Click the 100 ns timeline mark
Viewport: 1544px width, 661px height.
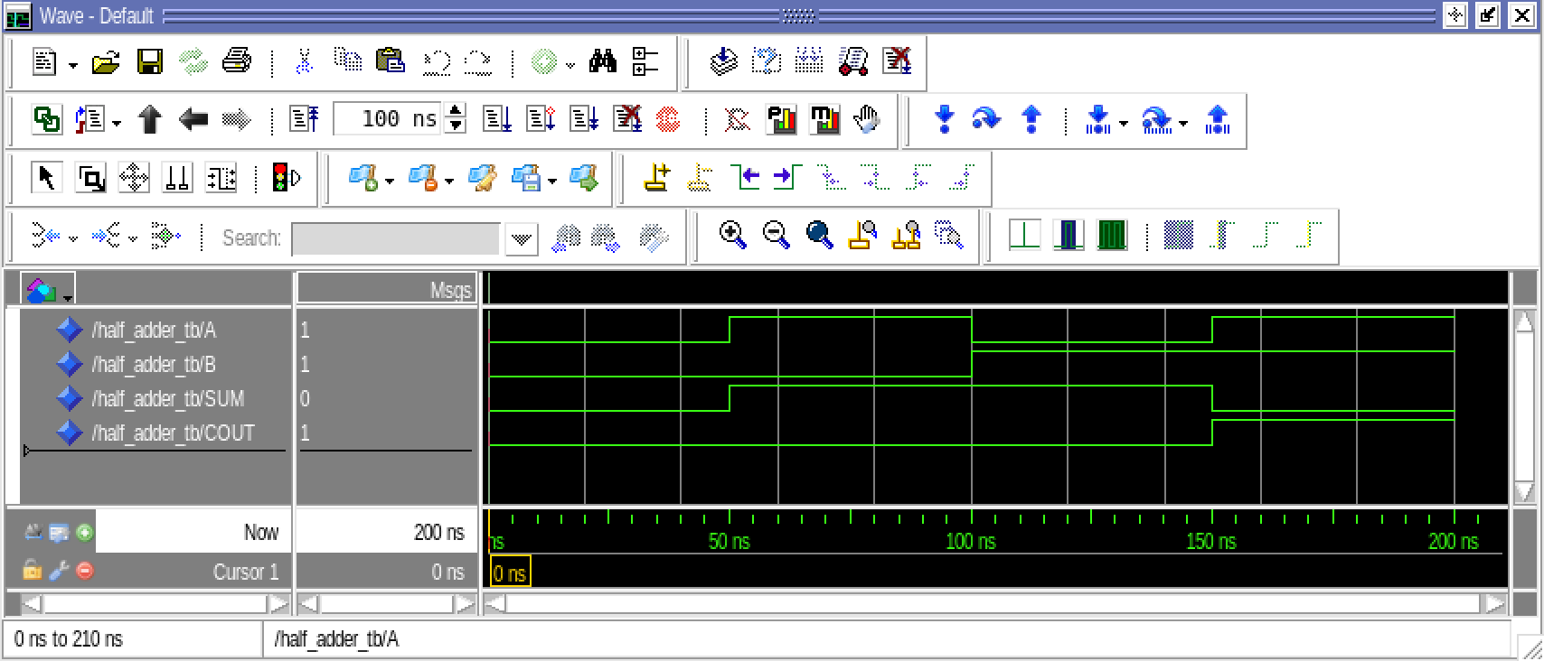click(971, 542)
